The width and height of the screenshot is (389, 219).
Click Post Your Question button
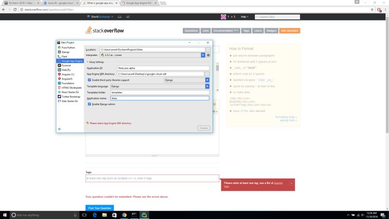click(x=100, y=208)
